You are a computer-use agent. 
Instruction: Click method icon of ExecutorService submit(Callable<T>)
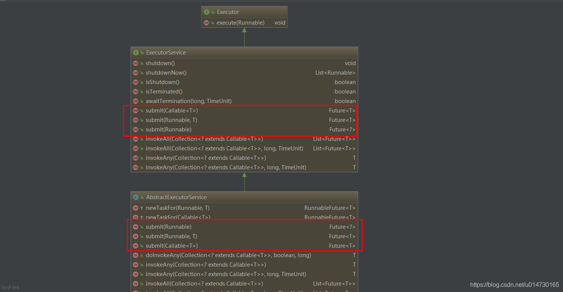coord(136,111)
